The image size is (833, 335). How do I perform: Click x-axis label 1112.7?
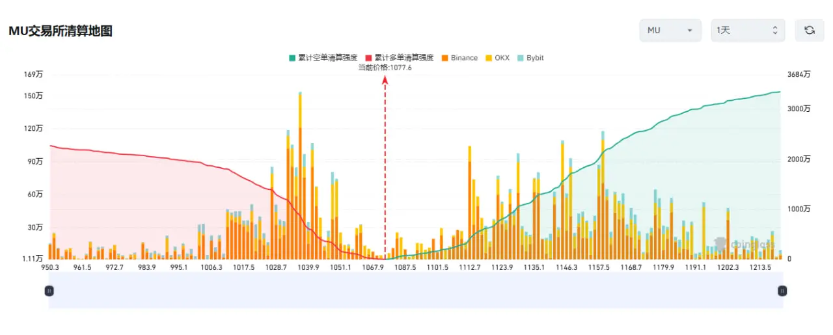(x=470, y=267)
